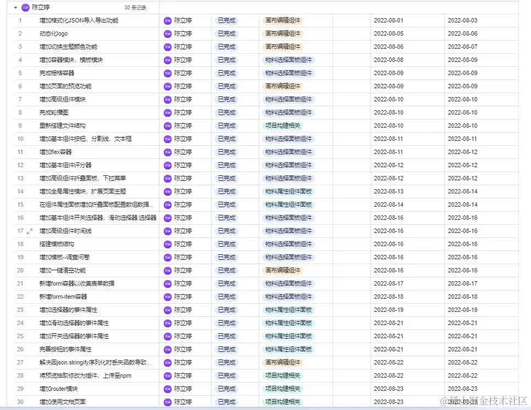The height and width of the screenshot is (410, 531).
Task: Select task 新增form-item容器
Action: (64, 297)
